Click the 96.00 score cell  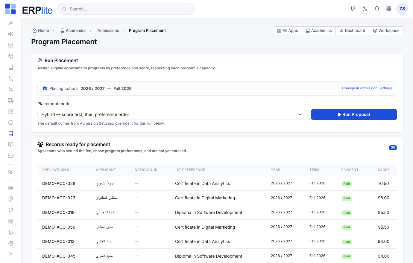[383, 198]
